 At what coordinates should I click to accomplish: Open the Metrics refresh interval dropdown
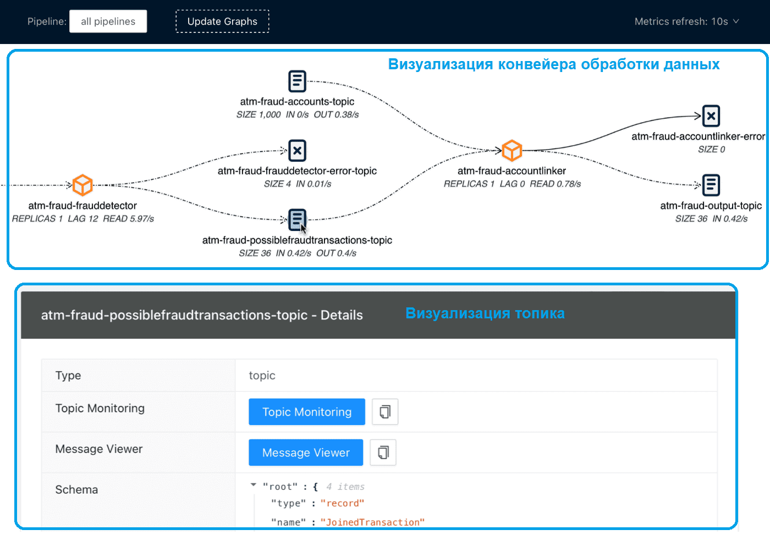tap(686, 21)
